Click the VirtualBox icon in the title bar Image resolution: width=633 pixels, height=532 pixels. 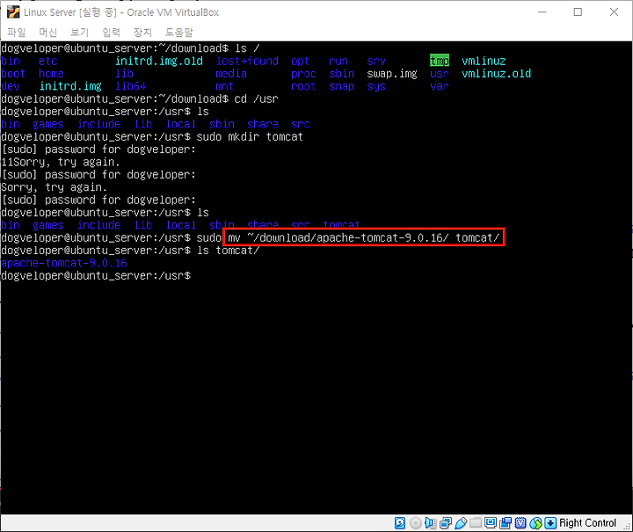[13, 12]
